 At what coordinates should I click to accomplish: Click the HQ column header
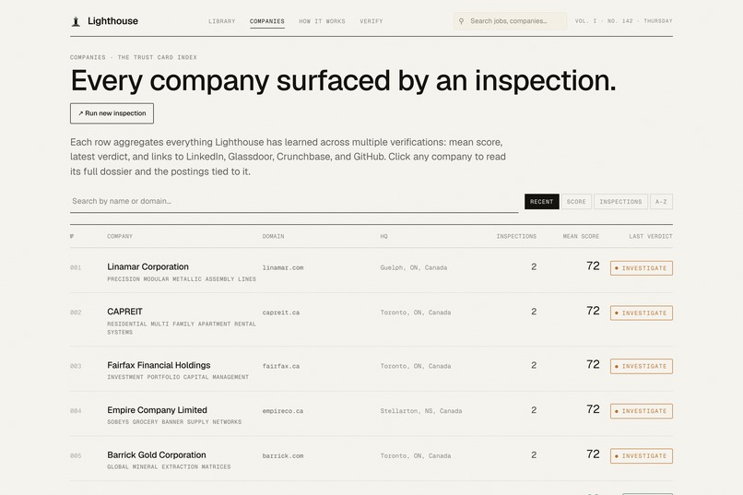coord(383,236)
